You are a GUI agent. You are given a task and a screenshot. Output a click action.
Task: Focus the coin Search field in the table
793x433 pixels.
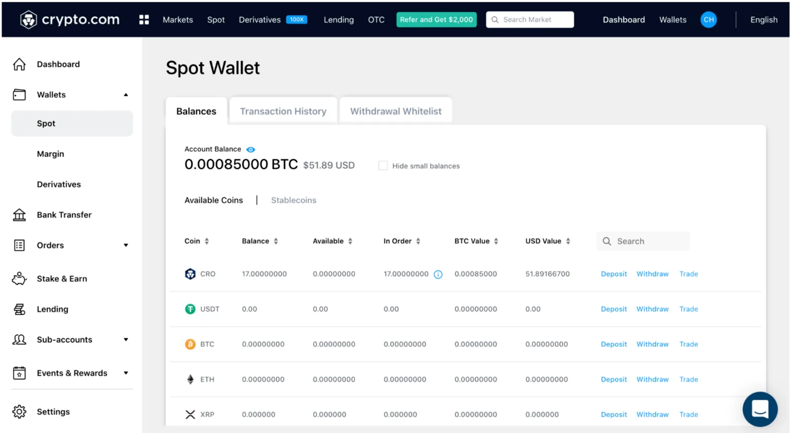(x=643, y=241)
